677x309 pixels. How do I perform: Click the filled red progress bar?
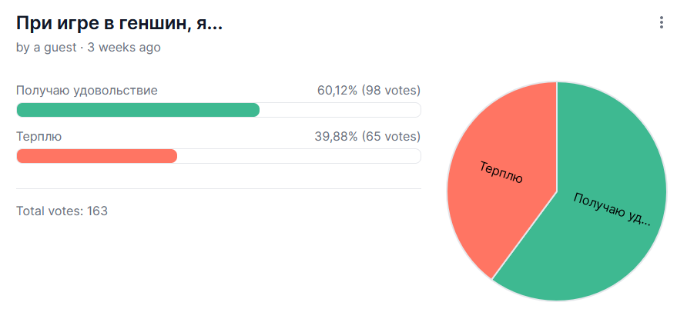click(x=96, y=156)
